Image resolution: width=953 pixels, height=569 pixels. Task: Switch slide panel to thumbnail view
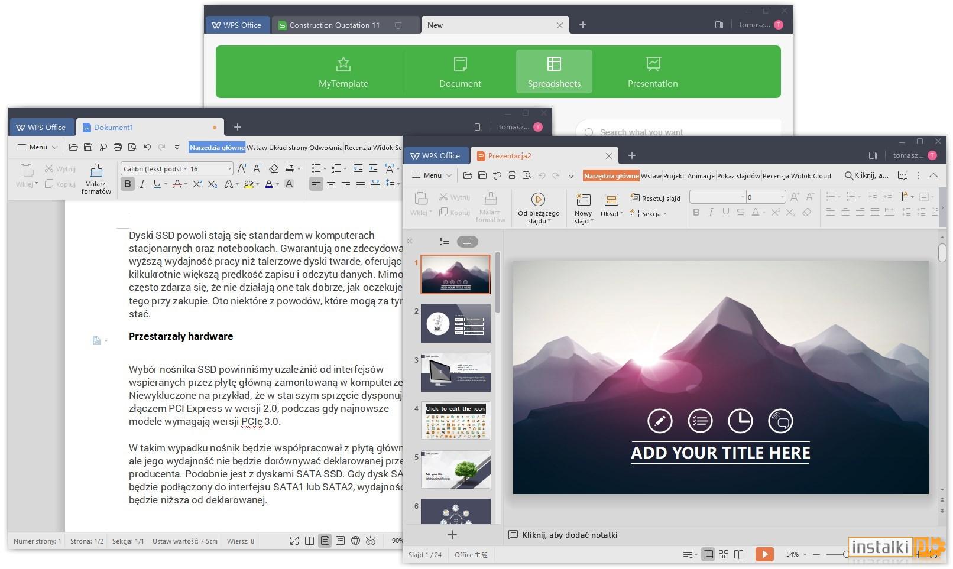click(467, 241)
